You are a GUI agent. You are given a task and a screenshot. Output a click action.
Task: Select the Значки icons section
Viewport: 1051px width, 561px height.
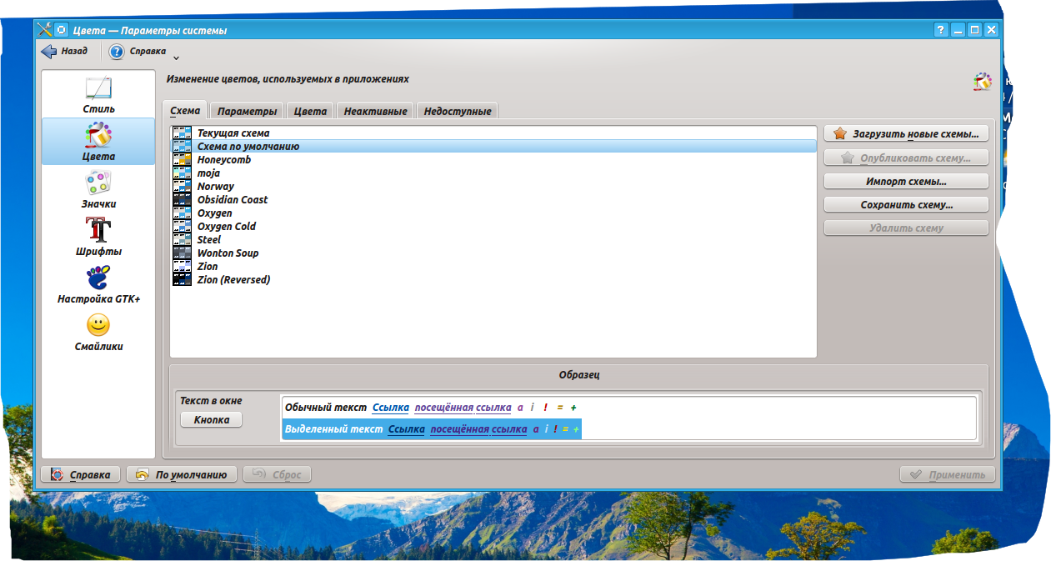click(98, 189)
